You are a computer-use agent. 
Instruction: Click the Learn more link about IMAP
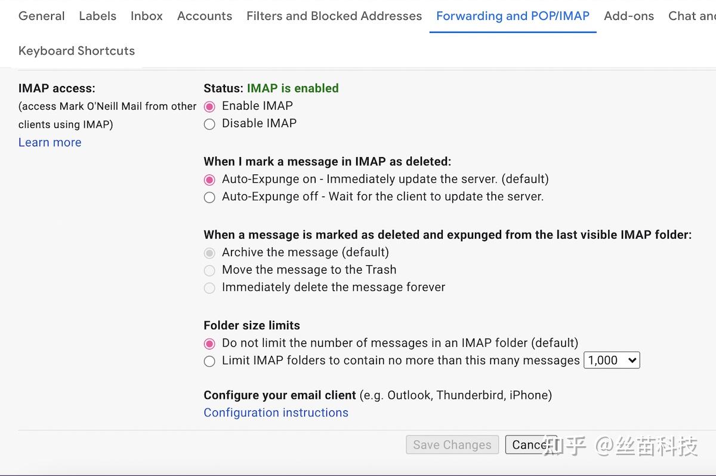point(50,142)
